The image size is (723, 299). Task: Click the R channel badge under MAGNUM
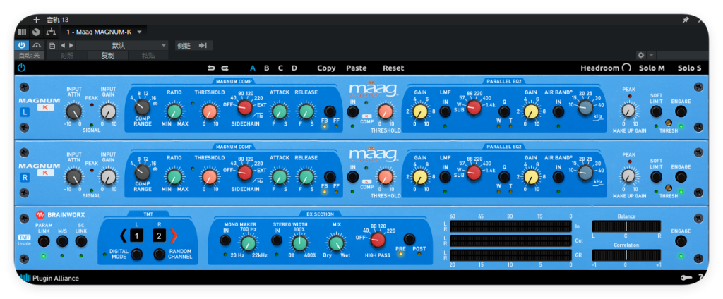pos(25,177)
